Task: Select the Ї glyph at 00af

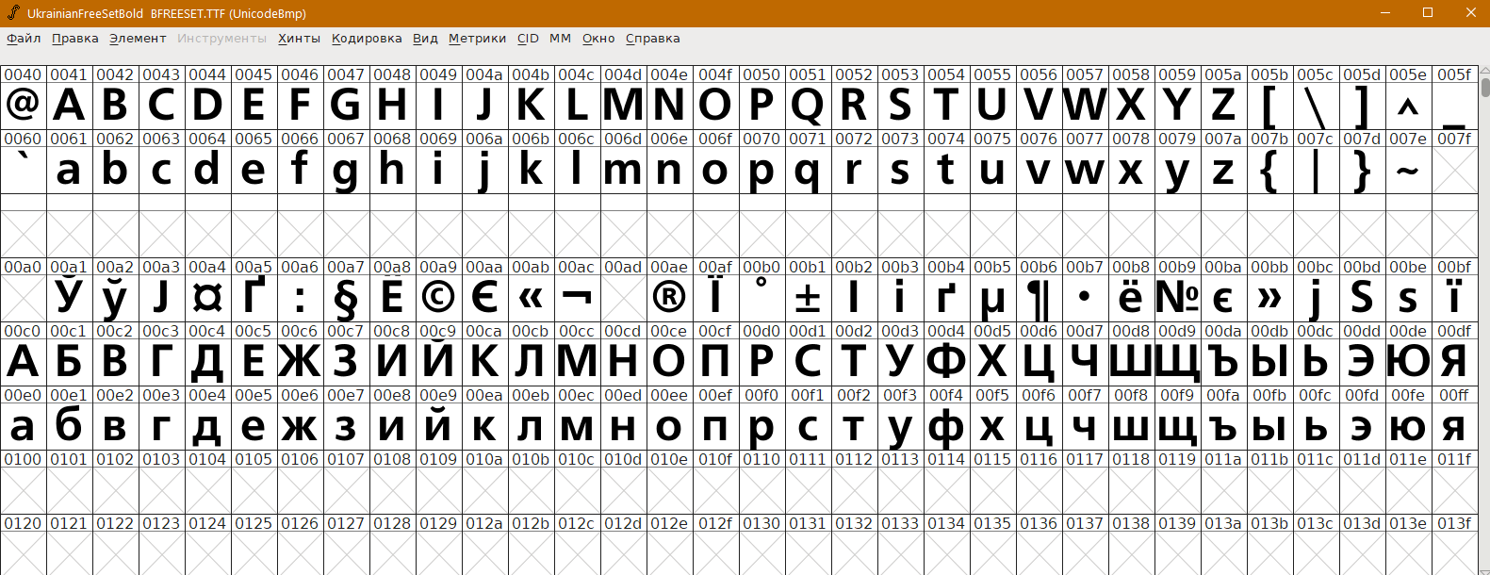Action: click(715, 298)
